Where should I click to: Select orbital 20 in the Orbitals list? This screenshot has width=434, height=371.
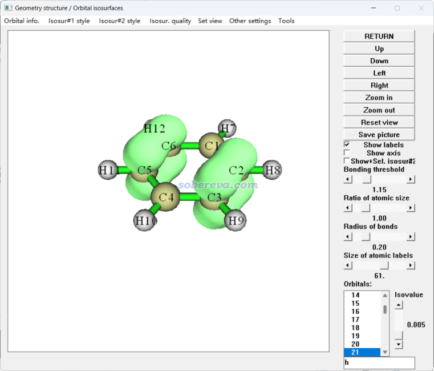tap(362, 344)
